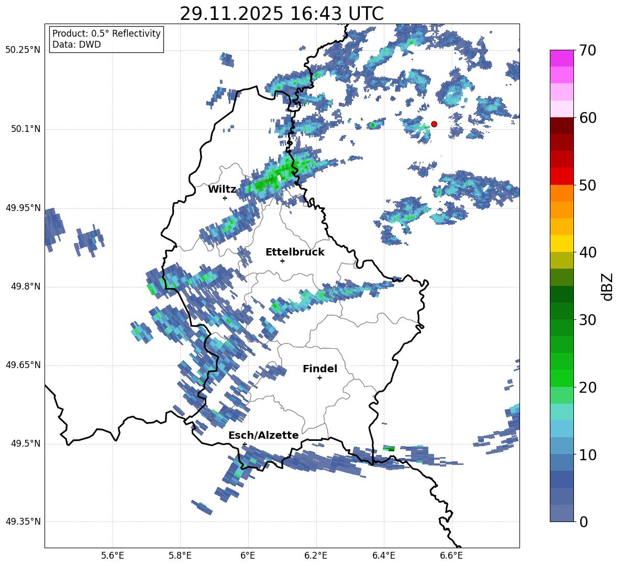Click the colorbar value 50
Image resolution: width=620 pixels, height=566 pixels.
pos(588,185)
